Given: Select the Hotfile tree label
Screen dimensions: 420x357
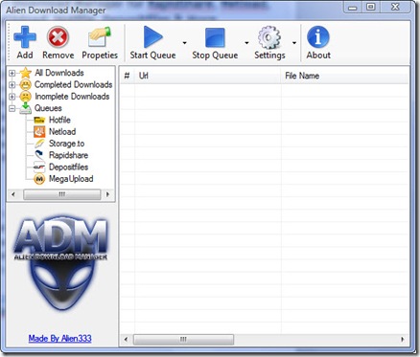Looking at the screenshot, I should coord(59,120).
